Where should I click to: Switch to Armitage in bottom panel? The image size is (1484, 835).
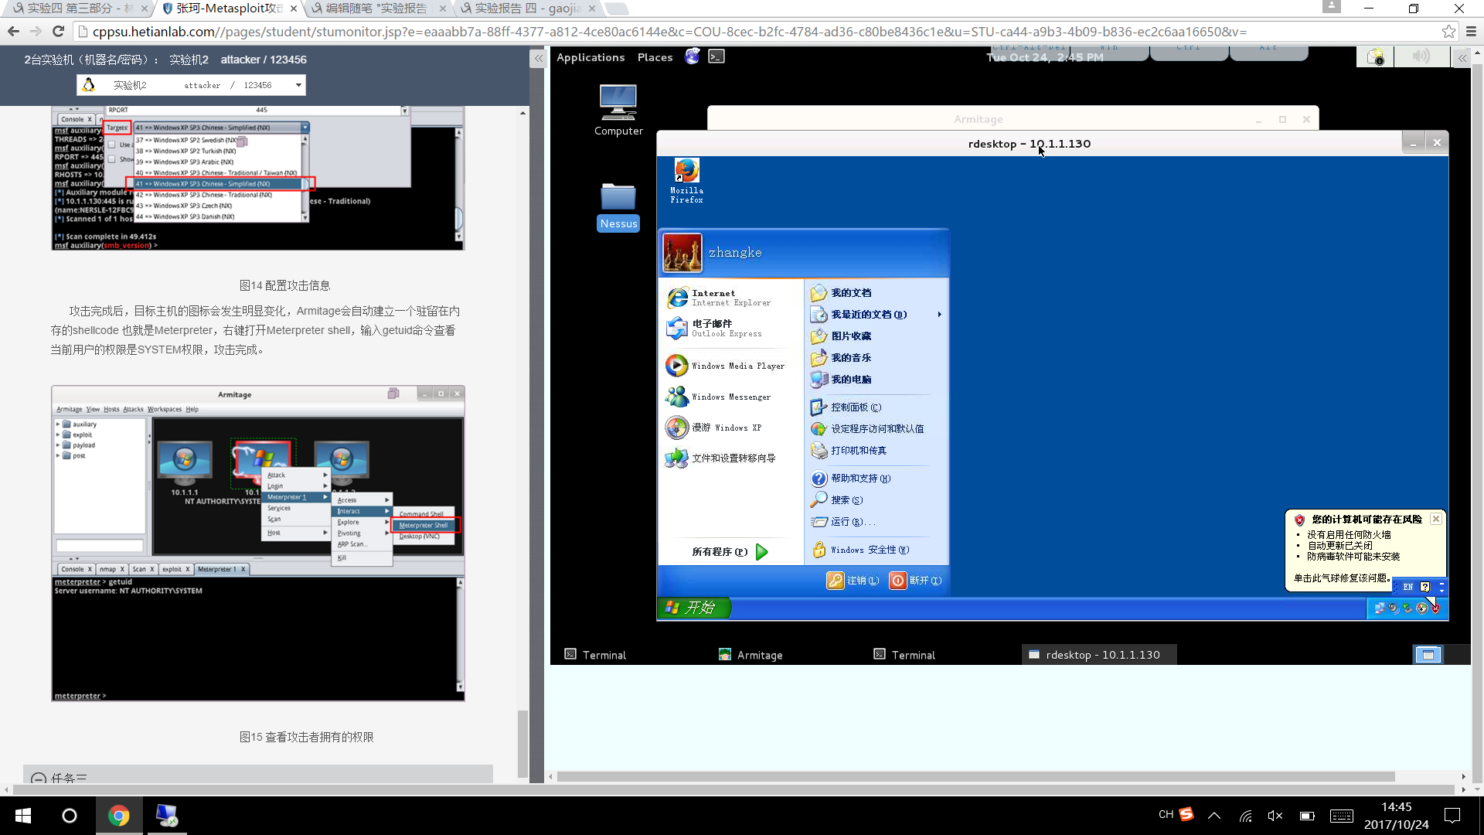tap(751, 655)
